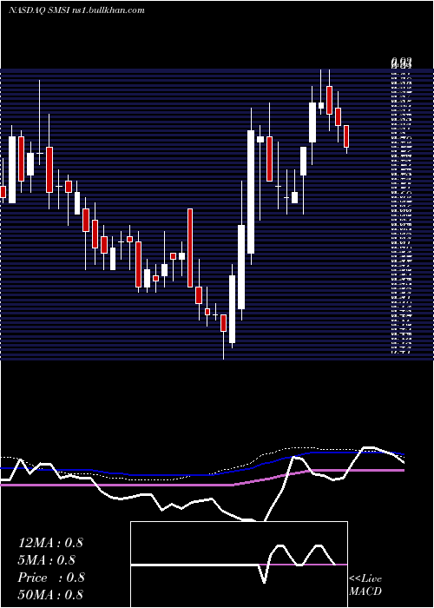
Task: Click the NASDAQ SMSI ns1.bullkhan.com title text
Action: 76,10
